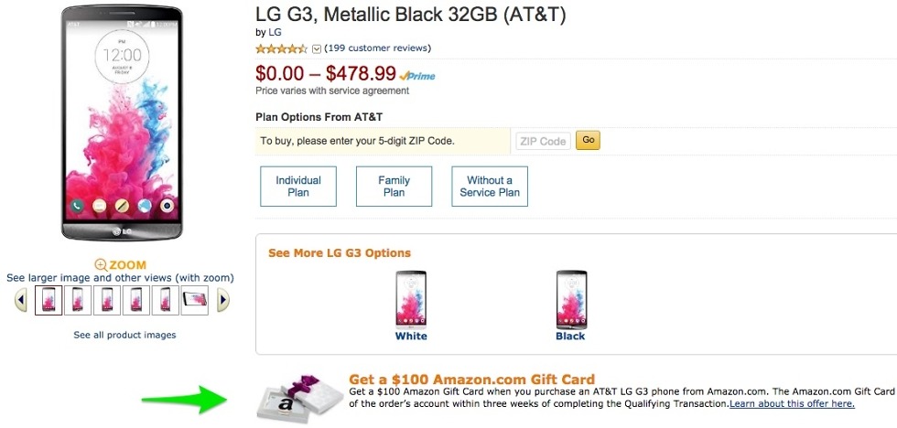
Task: Click the next thumbnails right arrow
Action: pyautogui.click(x=222, y=300)
